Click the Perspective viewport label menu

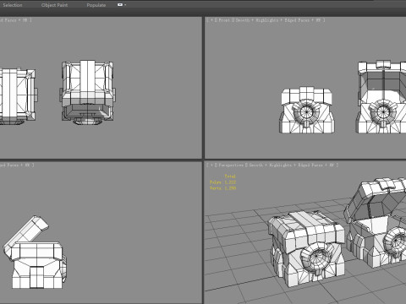(x=231, y=166)
